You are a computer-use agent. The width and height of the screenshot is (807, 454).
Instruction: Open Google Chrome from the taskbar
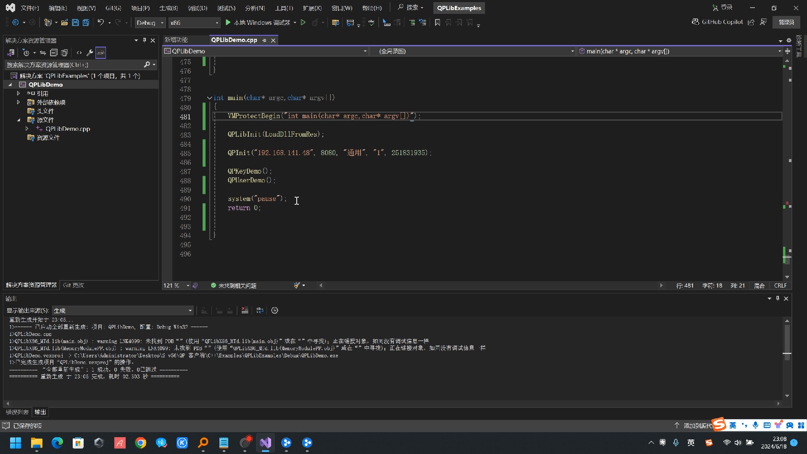[140, 443]
